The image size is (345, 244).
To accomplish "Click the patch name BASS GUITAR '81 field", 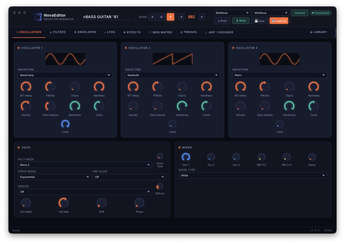I will [106, 17].
